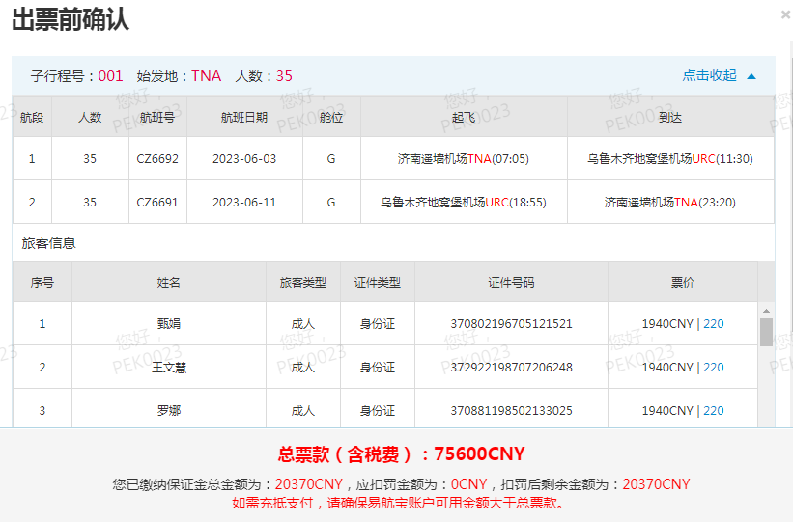
Task: Click the 证件号码 column header
Action: pos(511,283)
